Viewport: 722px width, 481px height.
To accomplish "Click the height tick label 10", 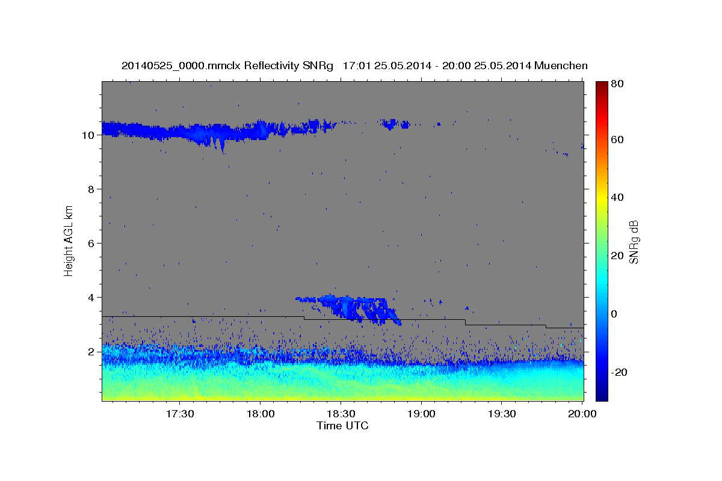I will [x=88, y=135].
